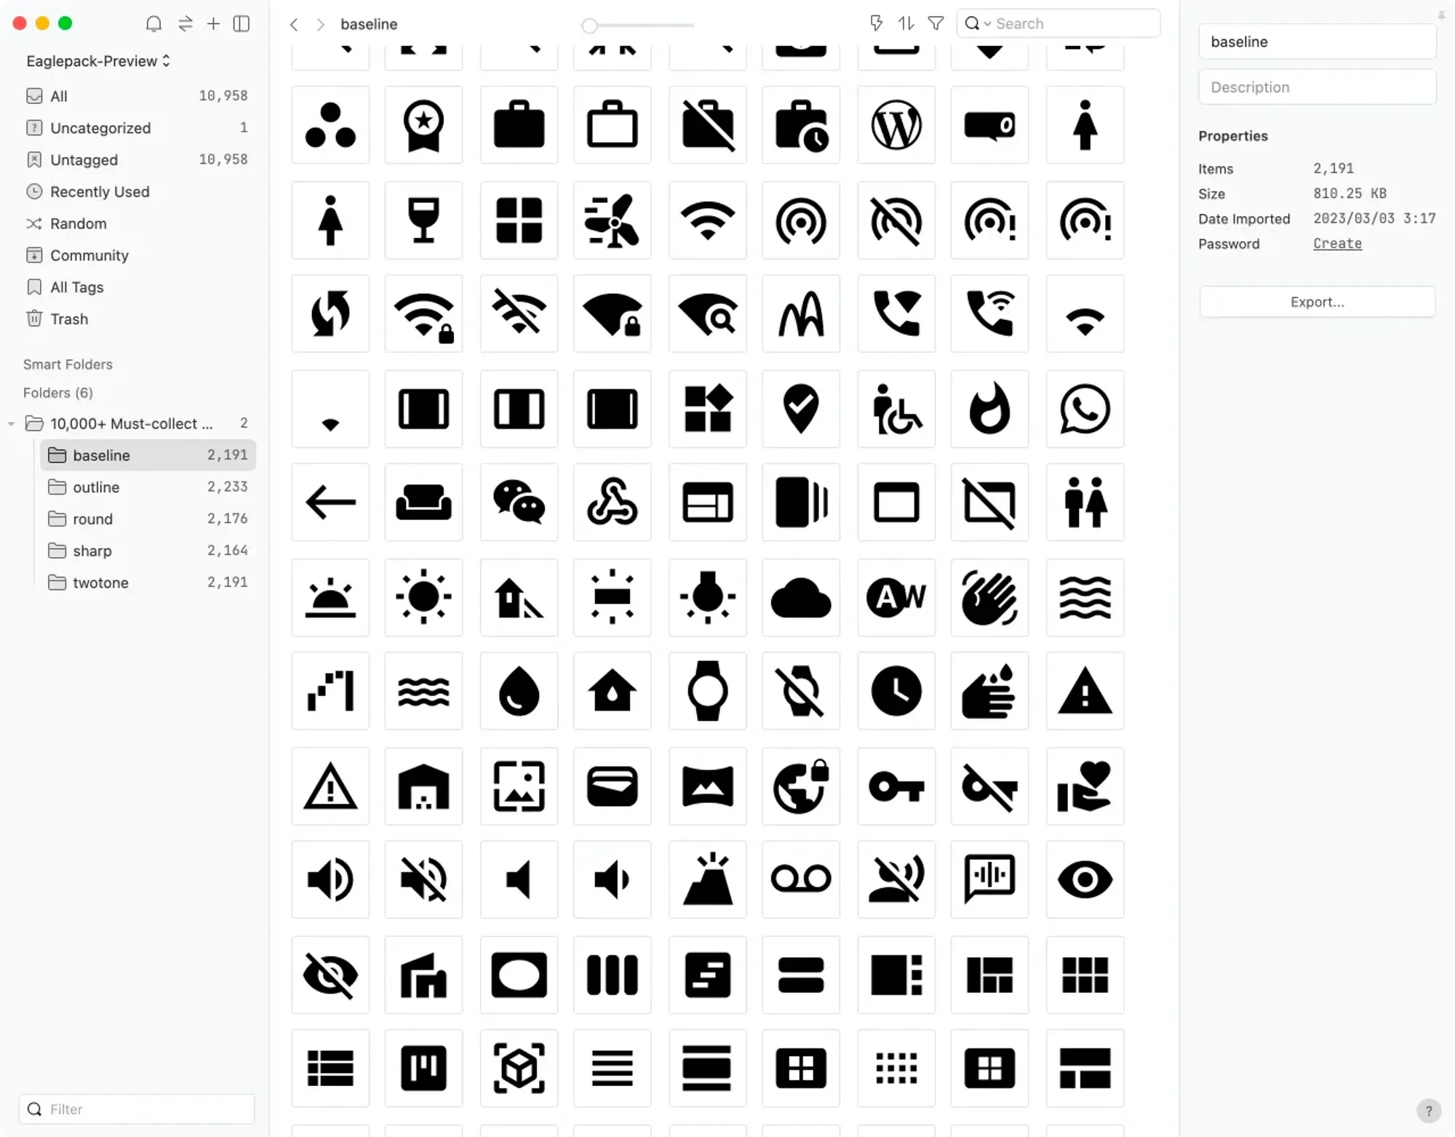The width and height of the screenshot is (1455, 1137).
Task: Select the 3D cube view-in-AR thumbnail
Action: (x=519, y=1069)
